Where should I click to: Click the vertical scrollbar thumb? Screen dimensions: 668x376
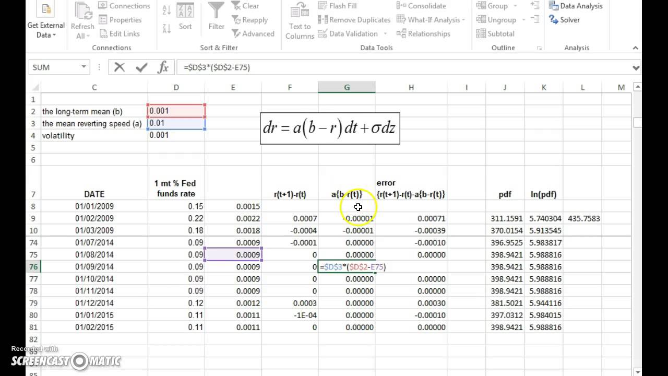(637, 123)
